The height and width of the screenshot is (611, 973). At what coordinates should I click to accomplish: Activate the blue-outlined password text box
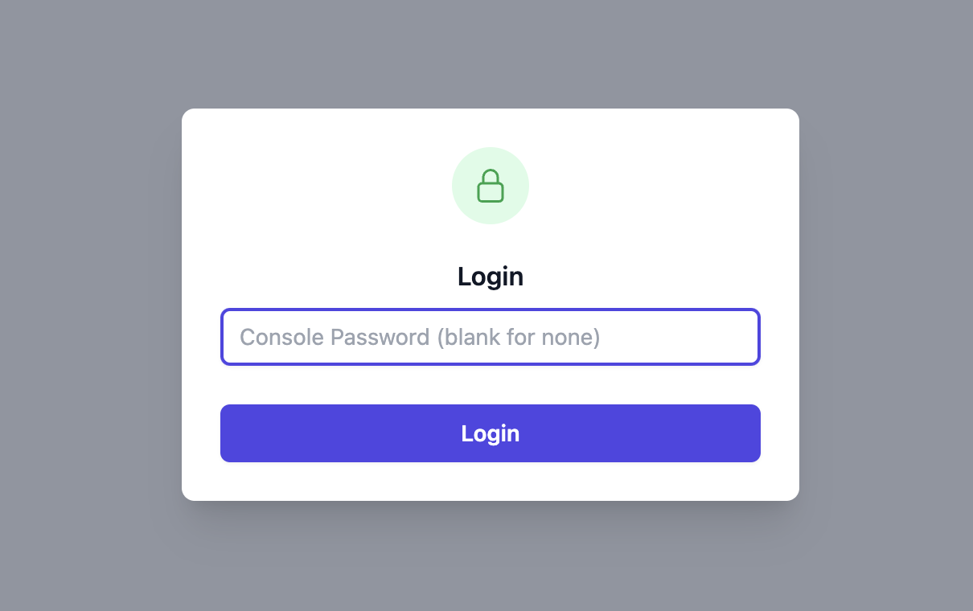coord(491,337)
